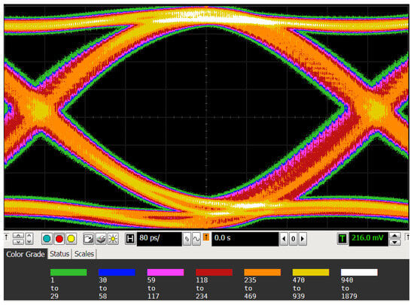Increase the trigger level with up arrow
The image size is (414, 305).
tap(394, 236)
